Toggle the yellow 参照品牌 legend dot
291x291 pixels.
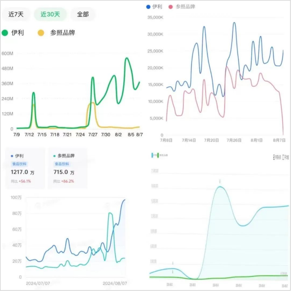[41, 33]
